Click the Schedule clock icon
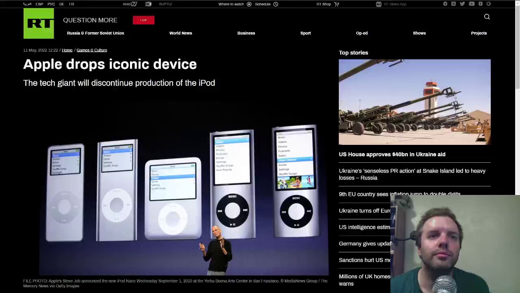 coord(276,4)
